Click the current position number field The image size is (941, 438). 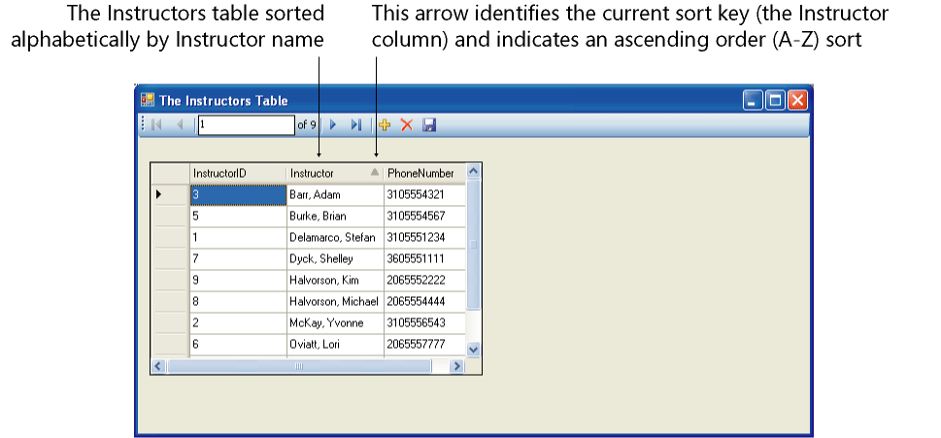[x=245, y=125]
